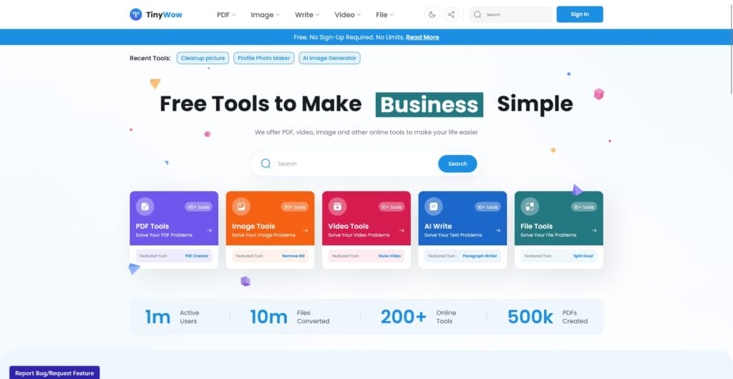Expand the File menu dropdown

click(x=384, y=14)
